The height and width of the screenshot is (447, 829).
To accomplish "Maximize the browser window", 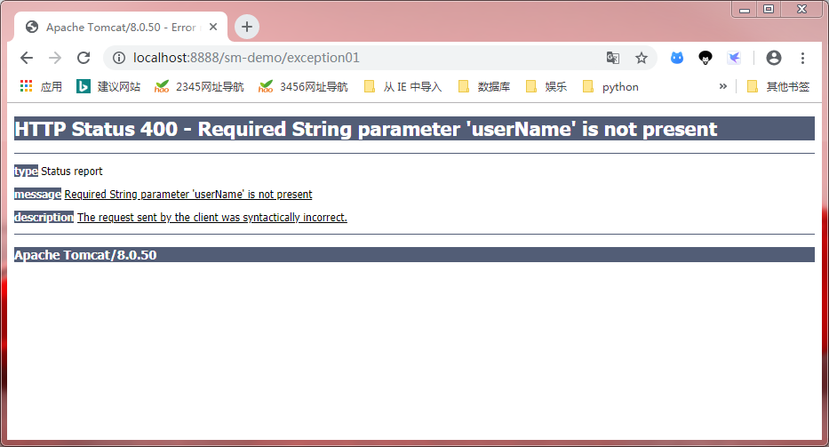I will coord(769,10).
